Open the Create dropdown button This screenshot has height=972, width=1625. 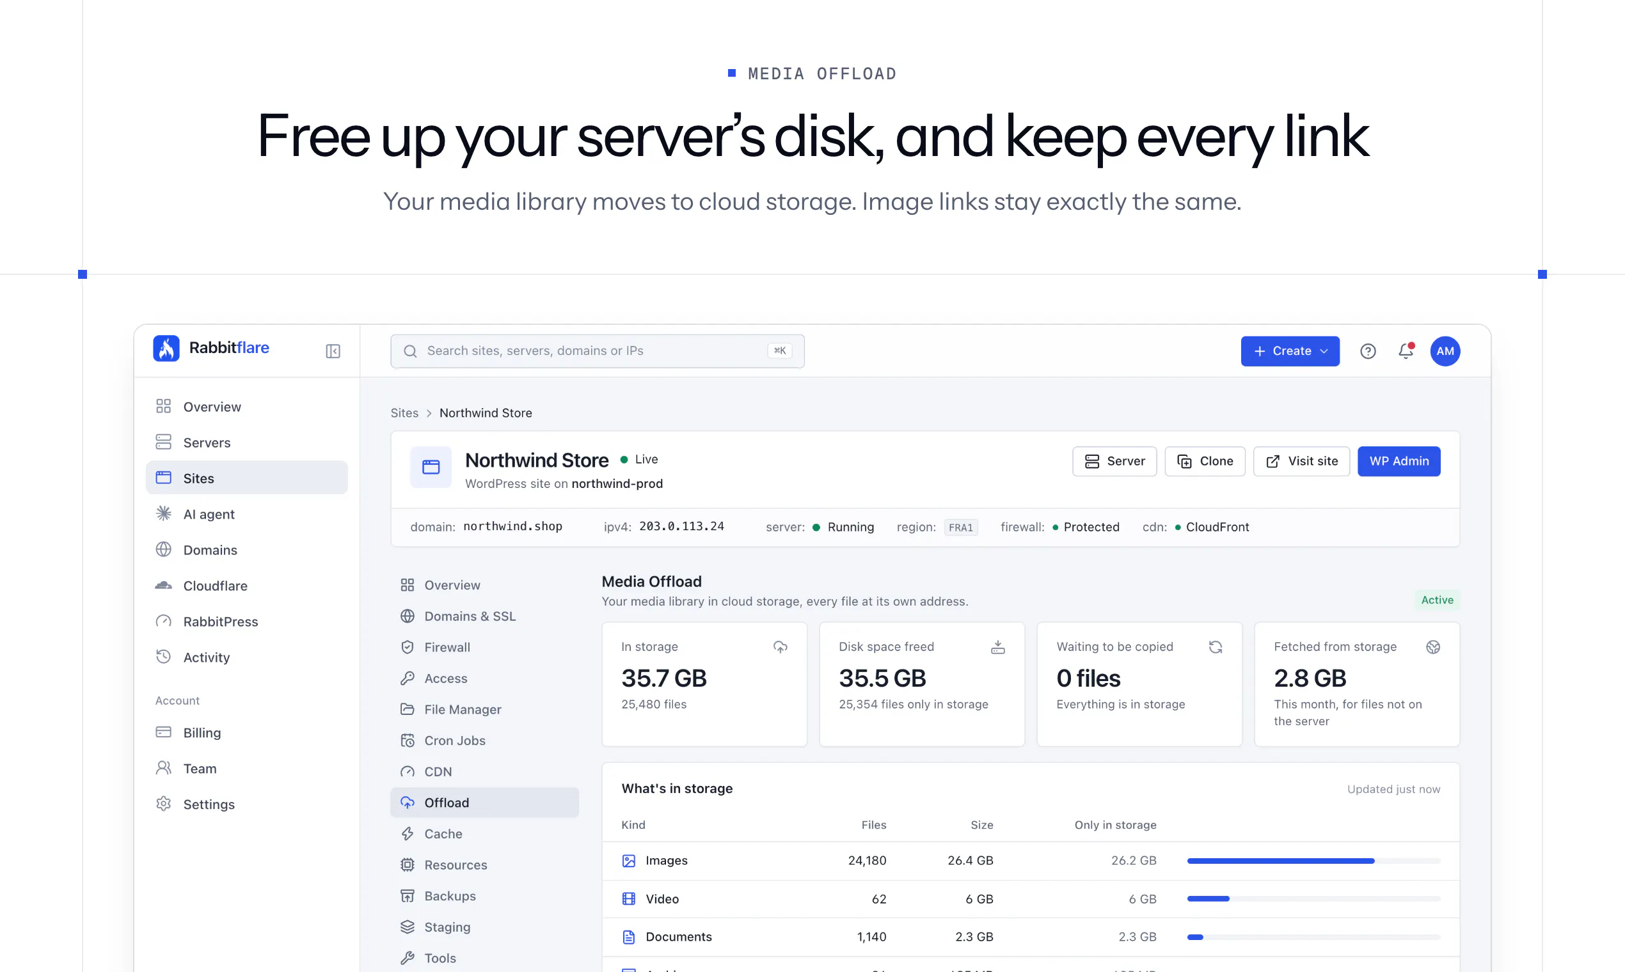click(1290, 351)
